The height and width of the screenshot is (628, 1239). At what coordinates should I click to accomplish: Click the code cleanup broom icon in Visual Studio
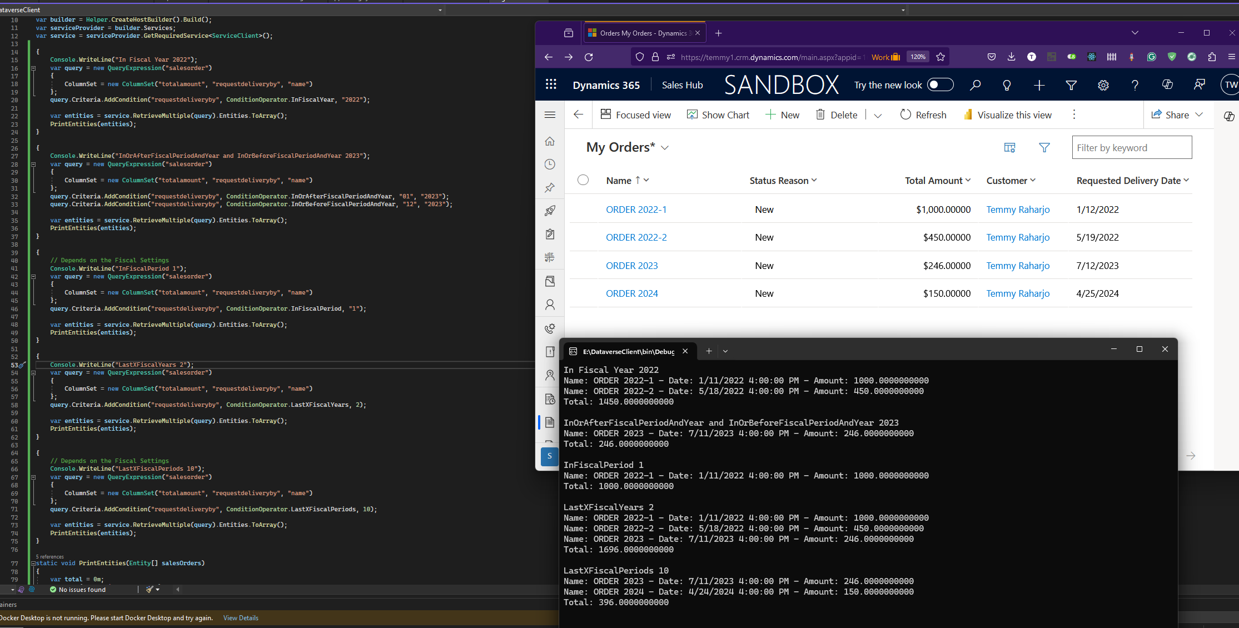150,589
